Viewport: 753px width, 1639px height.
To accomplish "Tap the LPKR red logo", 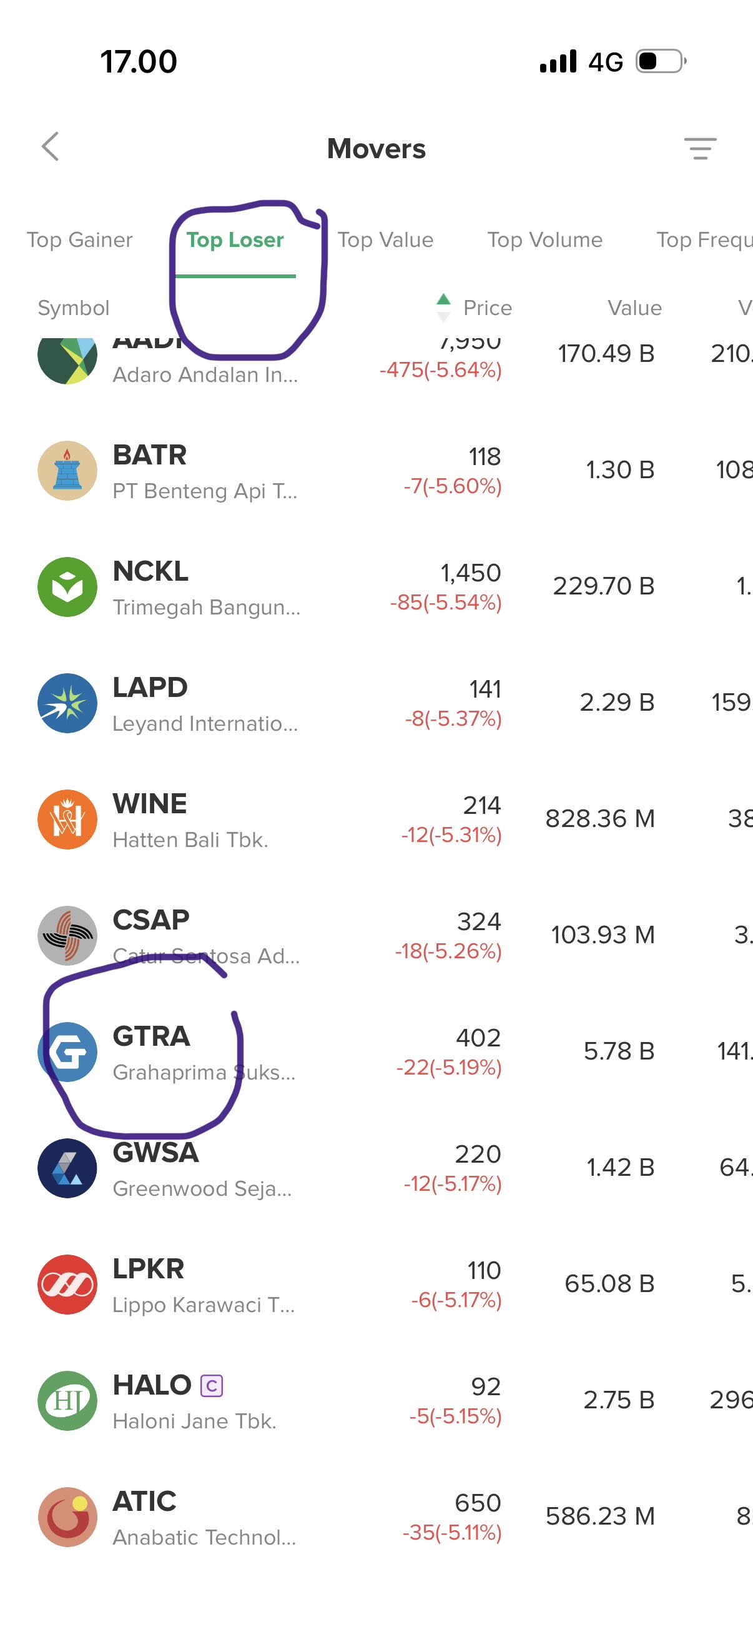I will pyautogui.click(x=67, y=1284).
